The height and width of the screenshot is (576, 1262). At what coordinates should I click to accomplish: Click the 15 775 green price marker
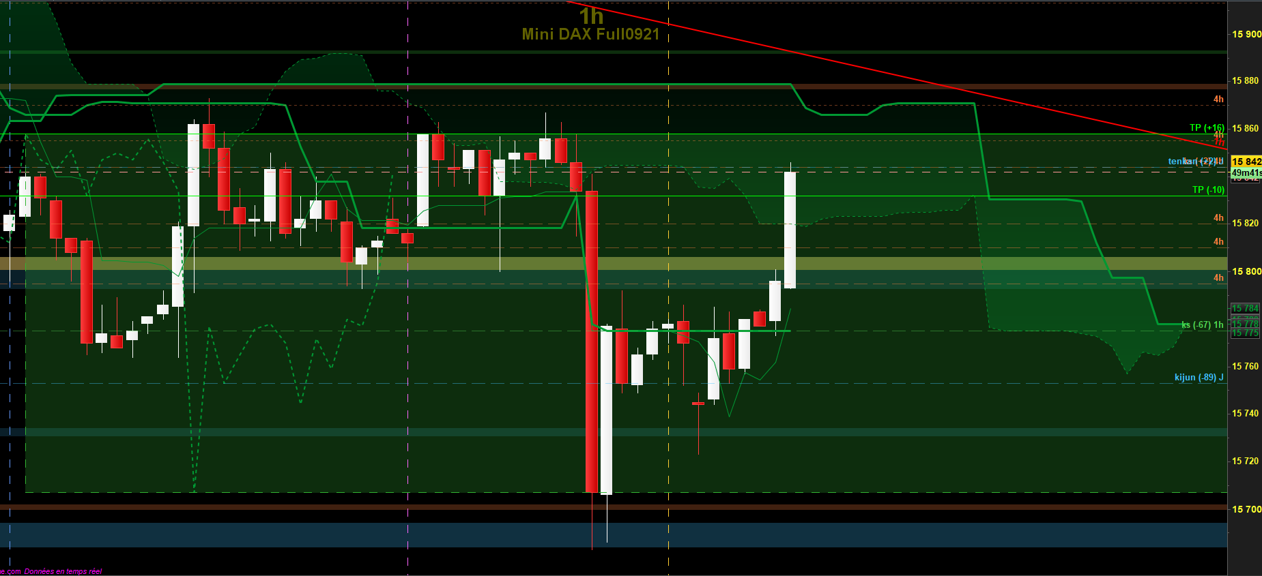click(1246, 333)
